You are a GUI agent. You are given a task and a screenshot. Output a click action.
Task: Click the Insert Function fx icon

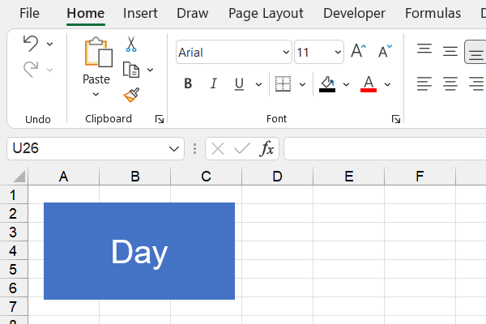[x=266, y=148]
